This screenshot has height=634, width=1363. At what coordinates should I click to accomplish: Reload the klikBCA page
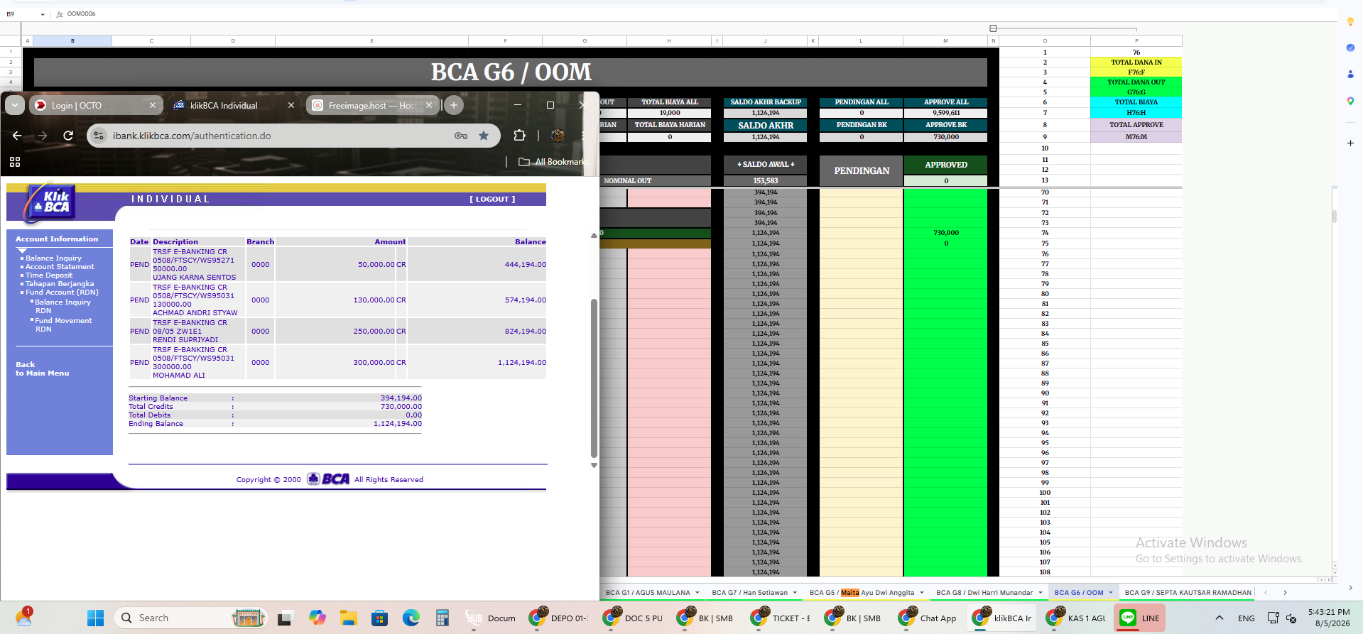tap(68, 136)
